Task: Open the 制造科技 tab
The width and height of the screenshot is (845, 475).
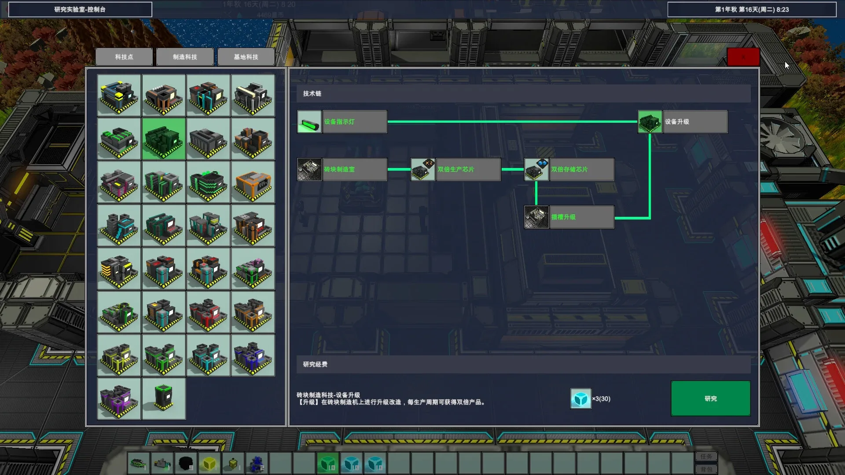Action: (185, 57)
